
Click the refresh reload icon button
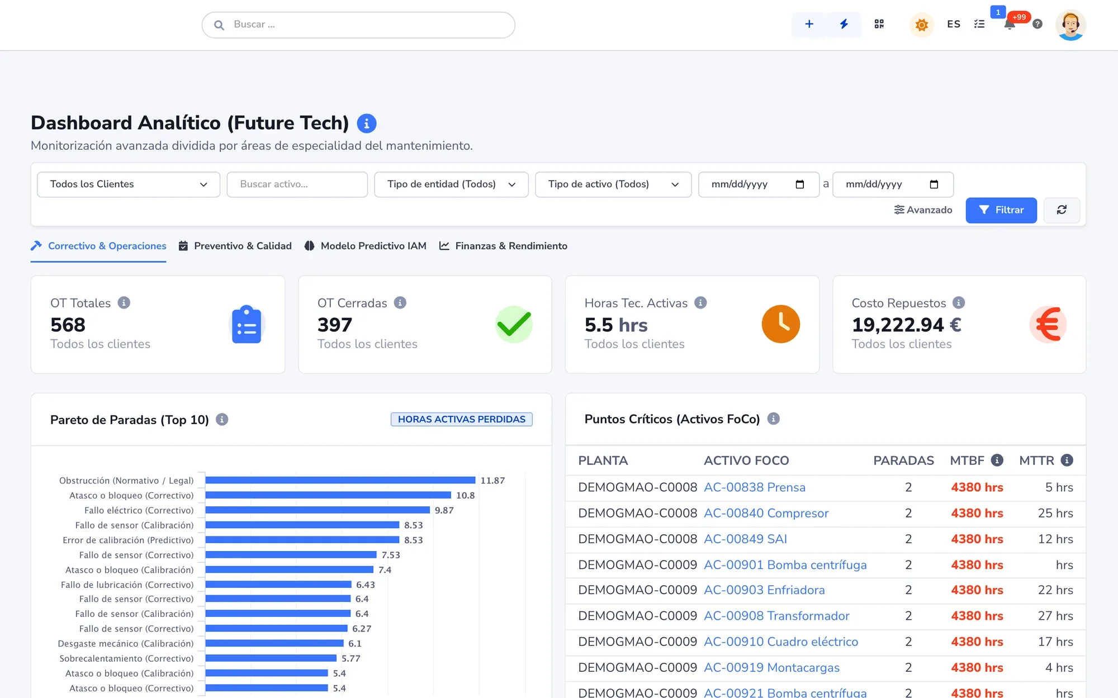[1062, 210]
